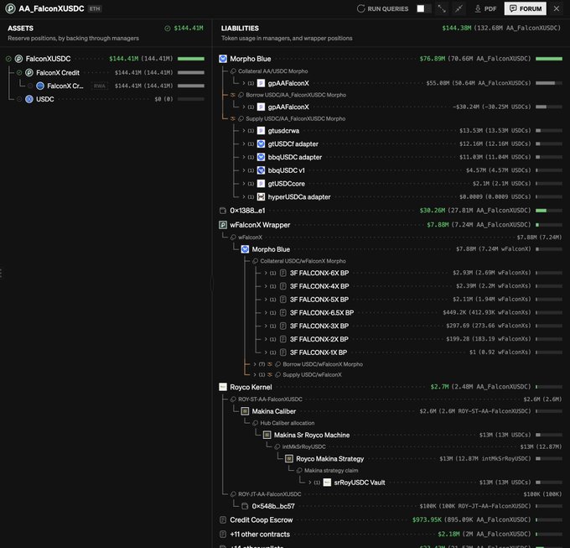Viewport: 570px width, 548px height.
Task: Click the Royco Kernel icon
Action: point(223,387)
